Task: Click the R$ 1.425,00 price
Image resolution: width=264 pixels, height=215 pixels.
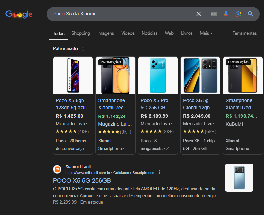Action: click(69, 116)
